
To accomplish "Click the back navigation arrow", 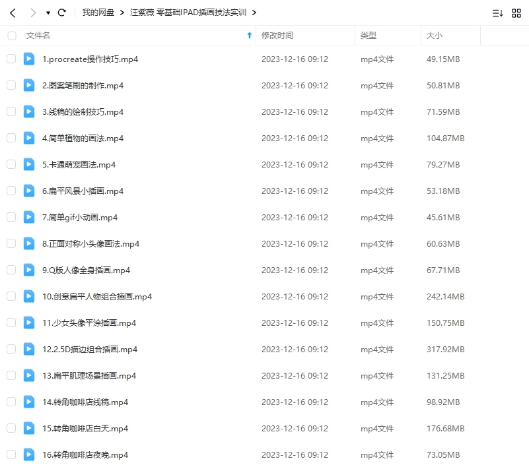I will 13,13.
